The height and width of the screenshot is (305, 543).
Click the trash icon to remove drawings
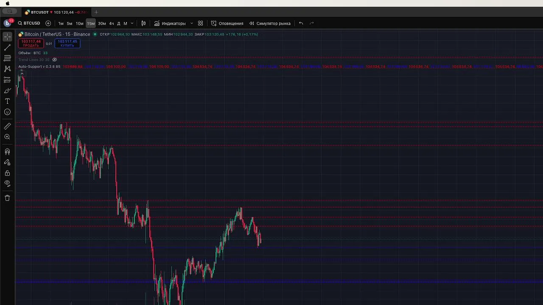click(7, 198)
